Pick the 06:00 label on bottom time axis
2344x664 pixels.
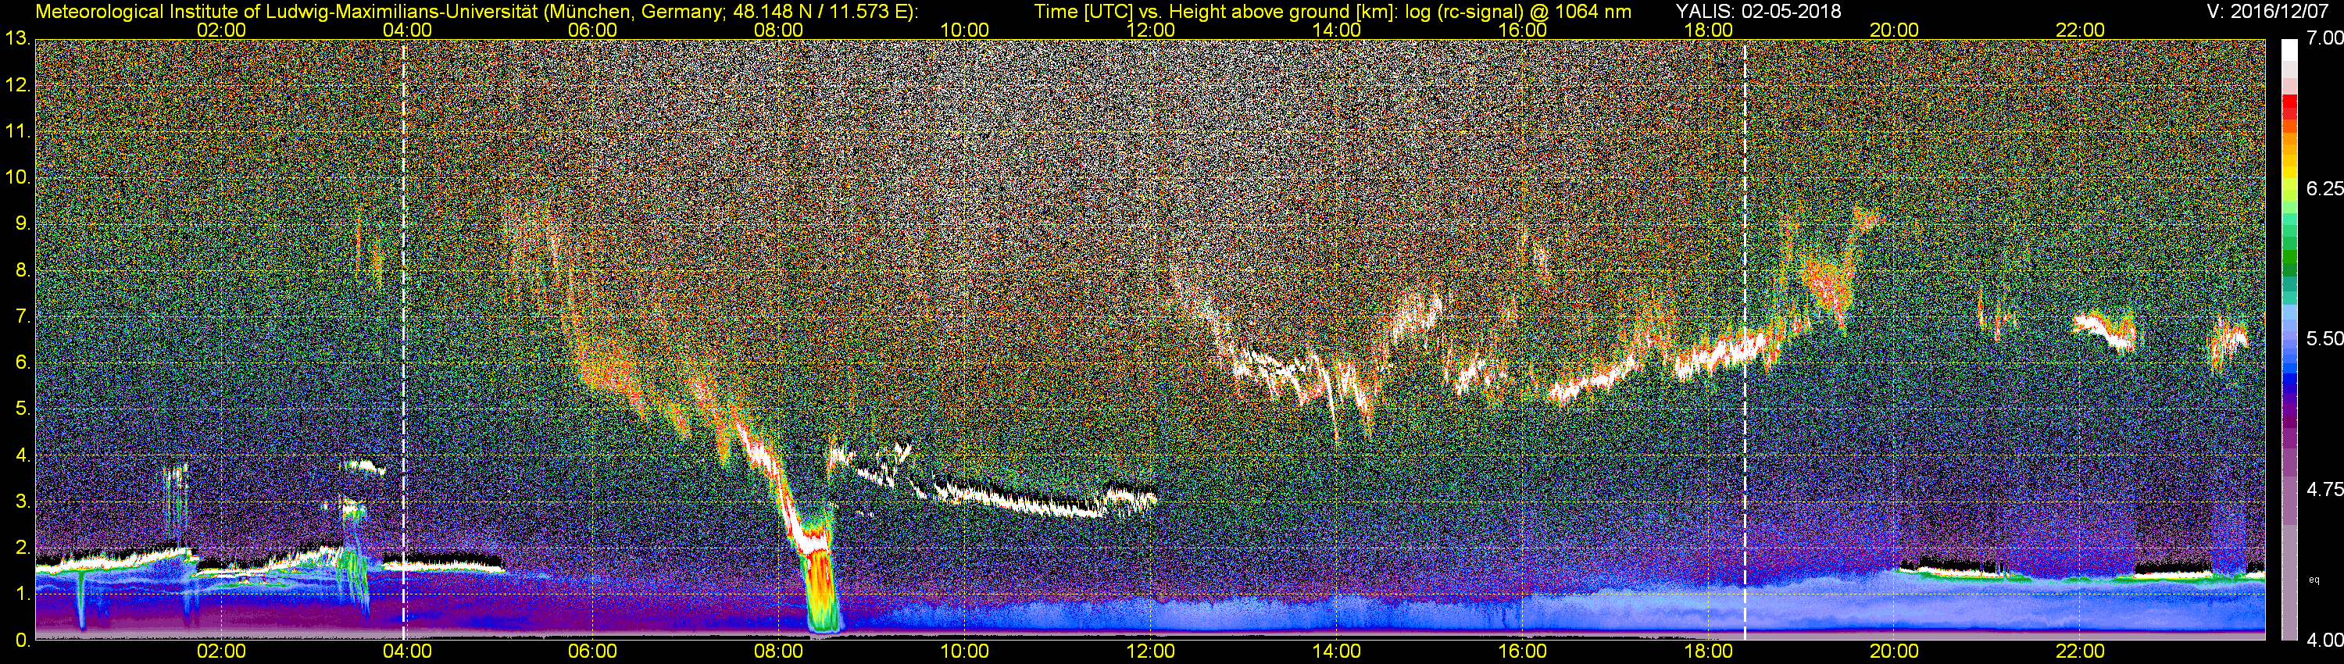pyautogui.click(x=592, y=652)
